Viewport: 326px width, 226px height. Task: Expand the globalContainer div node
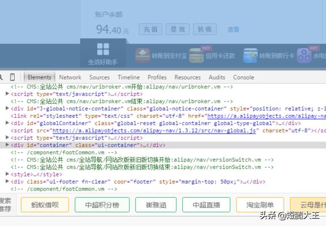click(x=7, y=123)
